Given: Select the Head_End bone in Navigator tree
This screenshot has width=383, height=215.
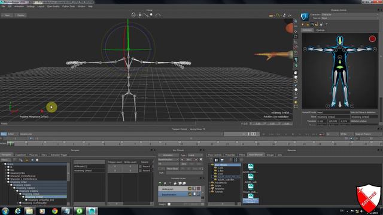Looking at the screenshot, I should pos(41,200).
